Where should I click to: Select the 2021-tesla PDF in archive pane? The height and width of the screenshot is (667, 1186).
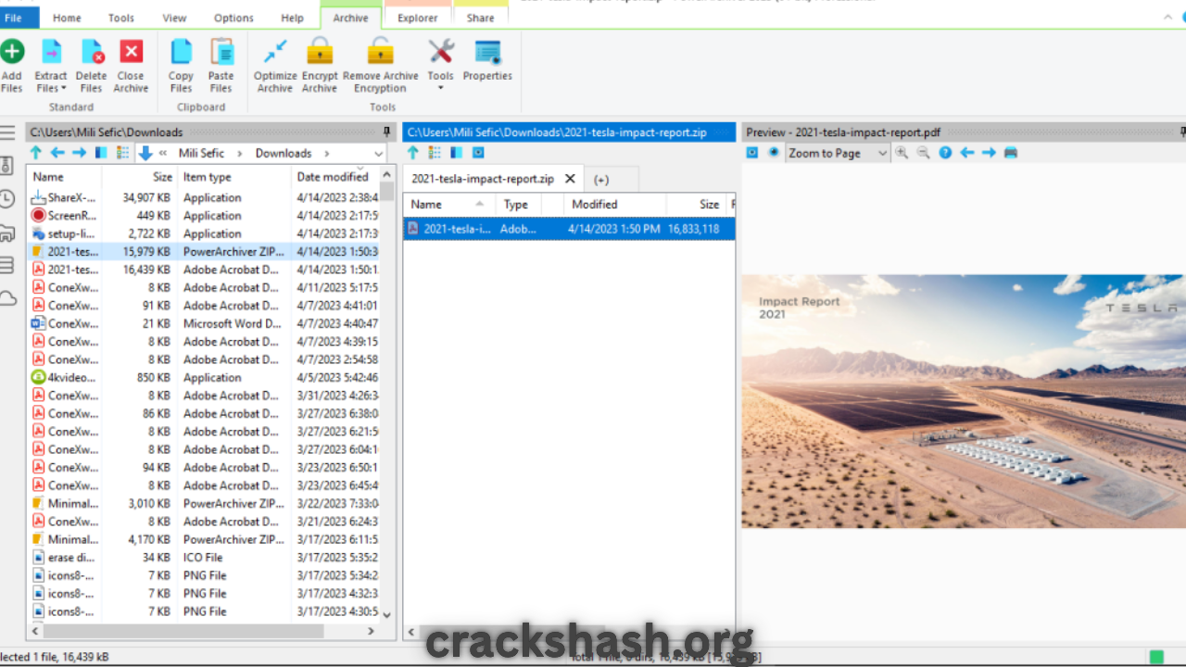tap(569, 229)
